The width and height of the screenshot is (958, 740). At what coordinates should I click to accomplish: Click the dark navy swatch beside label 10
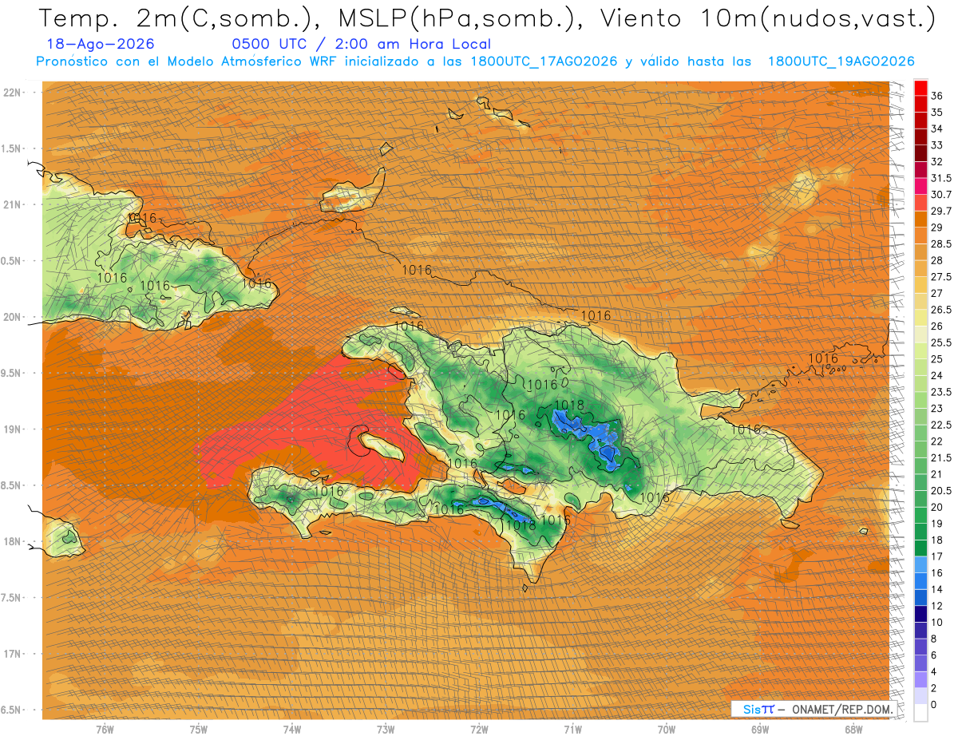(x=920, y=615)
